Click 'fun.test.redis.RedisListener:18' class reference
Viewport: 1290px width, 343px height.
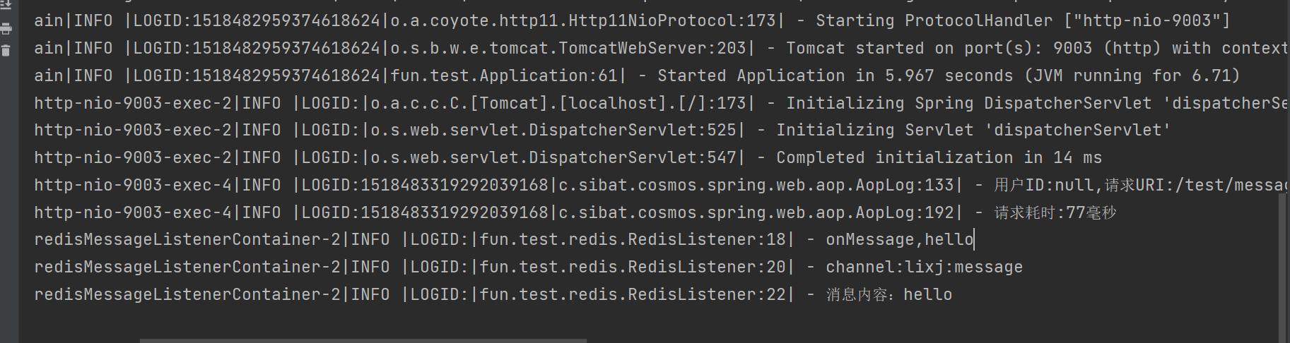coord(633,240)
